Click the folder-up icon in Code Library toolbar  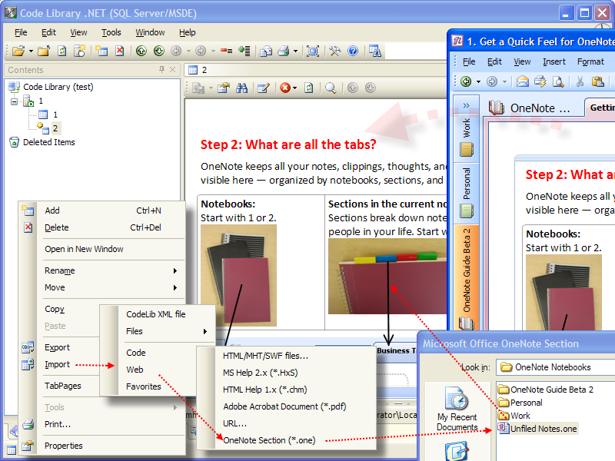click(x=44, y=51)
